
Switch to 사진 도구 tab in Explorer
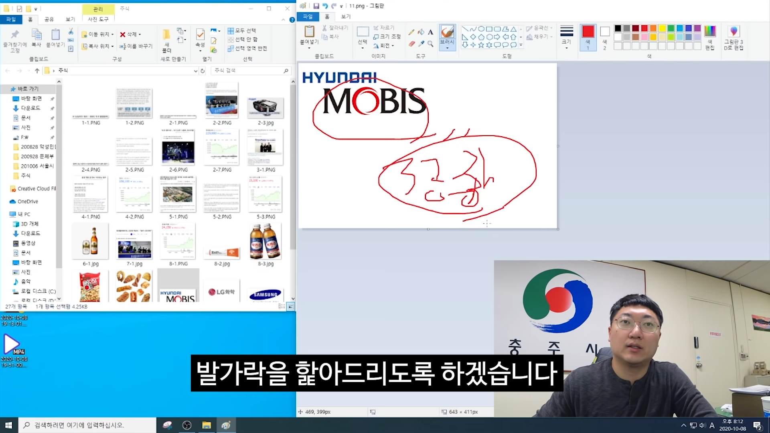pos(98,19)
